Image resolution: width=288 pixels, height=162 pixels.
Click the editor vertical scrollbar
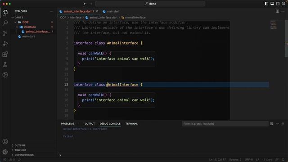tap(286, 39)
